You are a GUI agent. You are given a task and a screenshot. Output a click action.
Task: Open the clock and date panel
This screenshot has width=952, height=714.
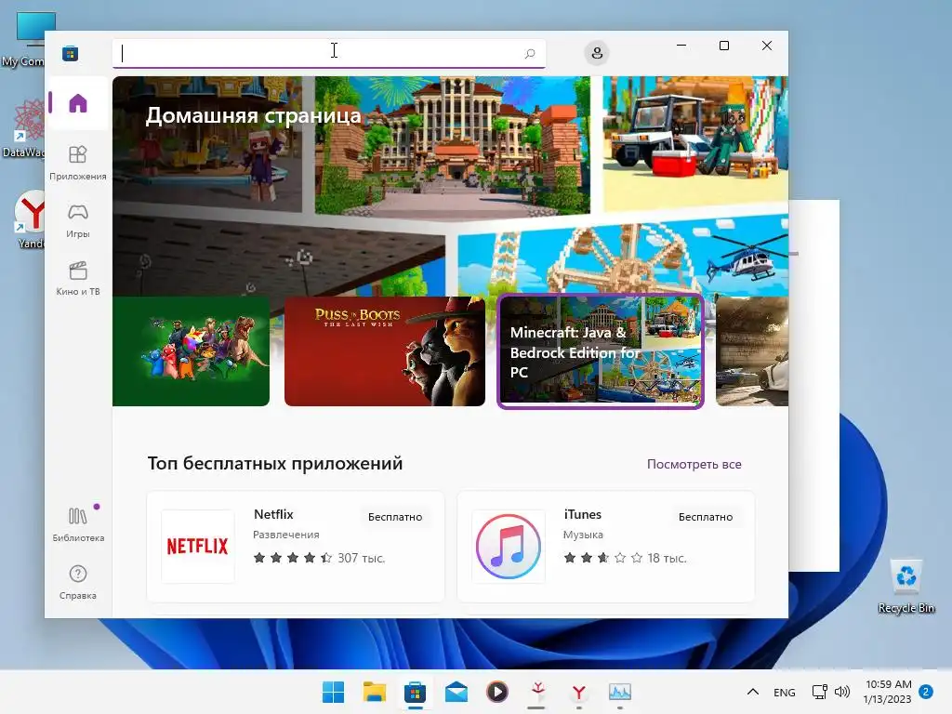pyautogui.click(x=888, y=692)
